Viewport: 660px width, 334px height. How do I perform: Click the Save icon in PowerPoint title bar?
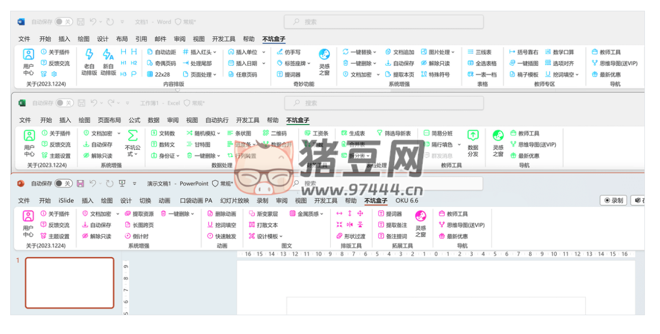[x=81, y=183]
